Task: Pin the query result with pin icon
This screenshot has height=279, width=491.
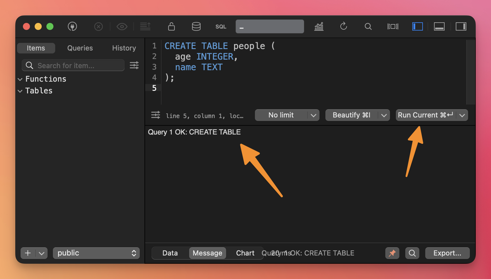Action: pyautogui.click(x=392, y=253)
